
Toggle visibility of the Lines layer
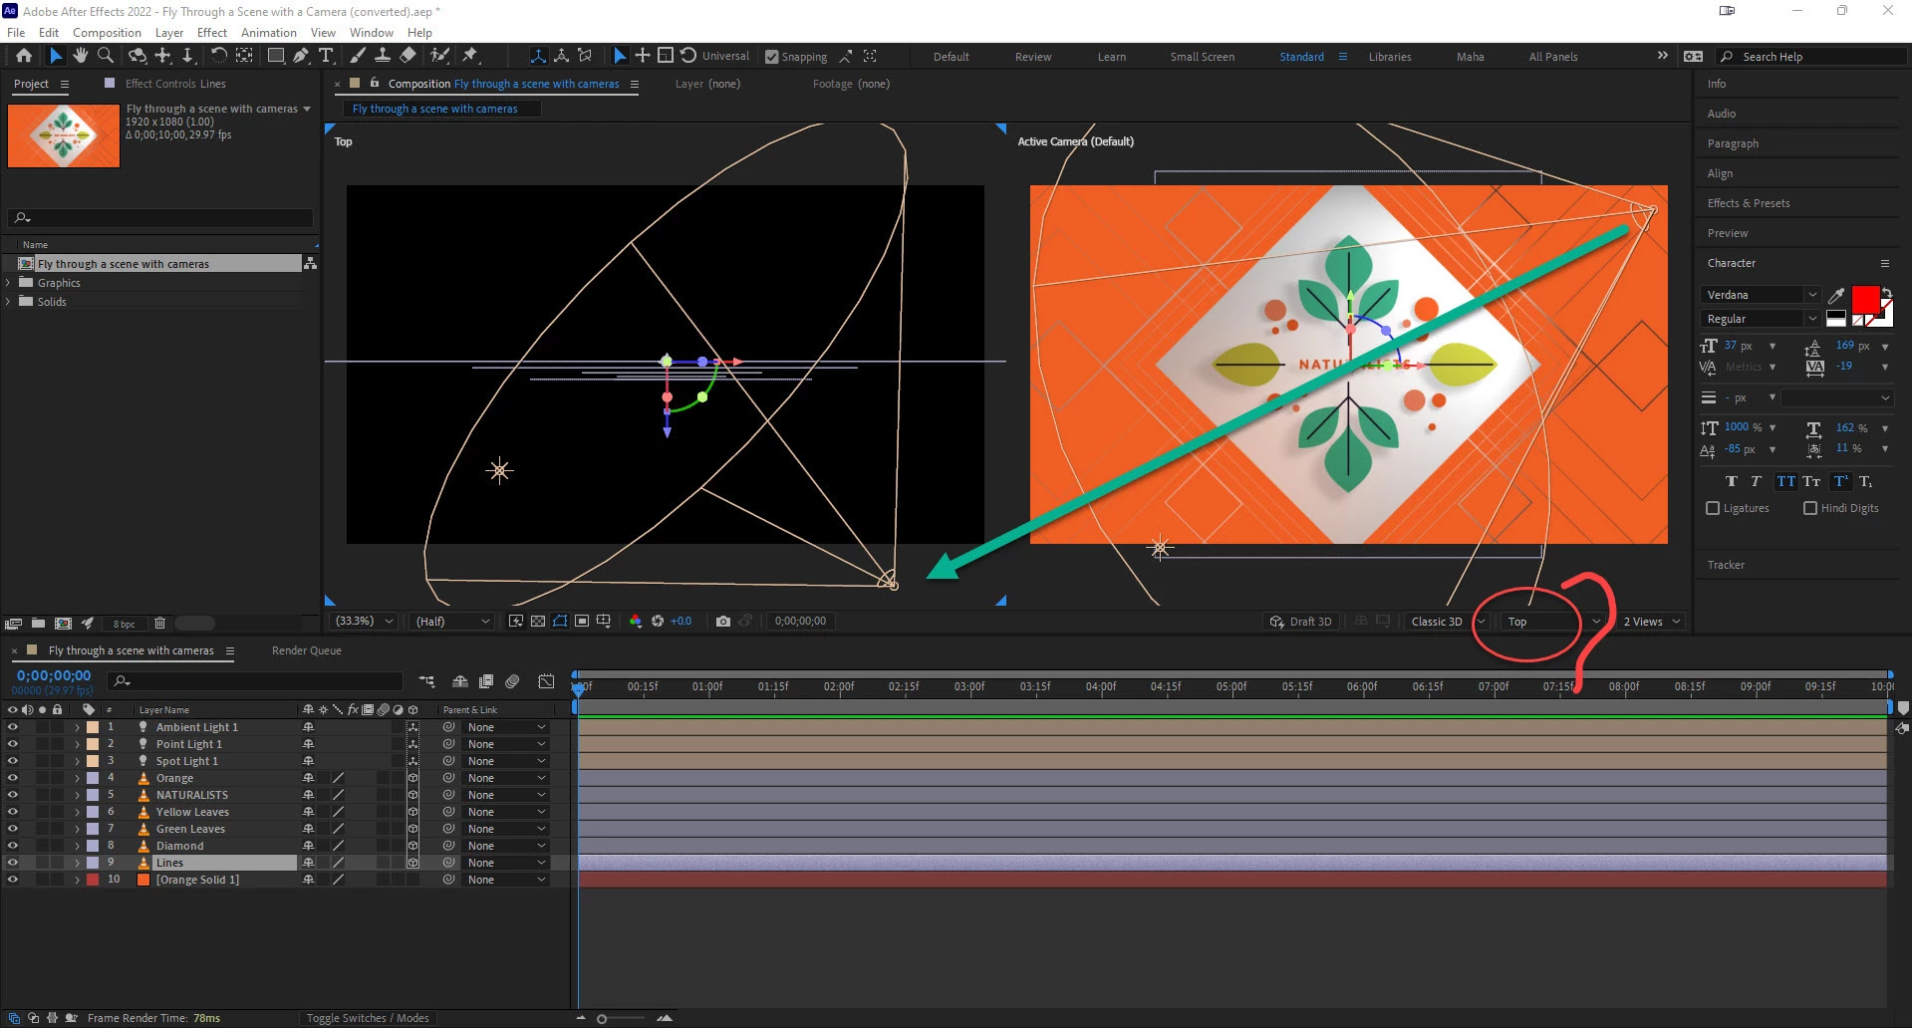coord(12,863)
